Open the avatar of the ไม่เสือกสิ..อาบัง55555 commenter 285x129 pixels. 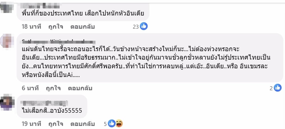(x=7, y=102)
